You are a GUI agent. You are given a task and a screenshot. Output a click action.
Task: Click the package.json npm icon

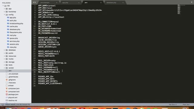(7, 94)
